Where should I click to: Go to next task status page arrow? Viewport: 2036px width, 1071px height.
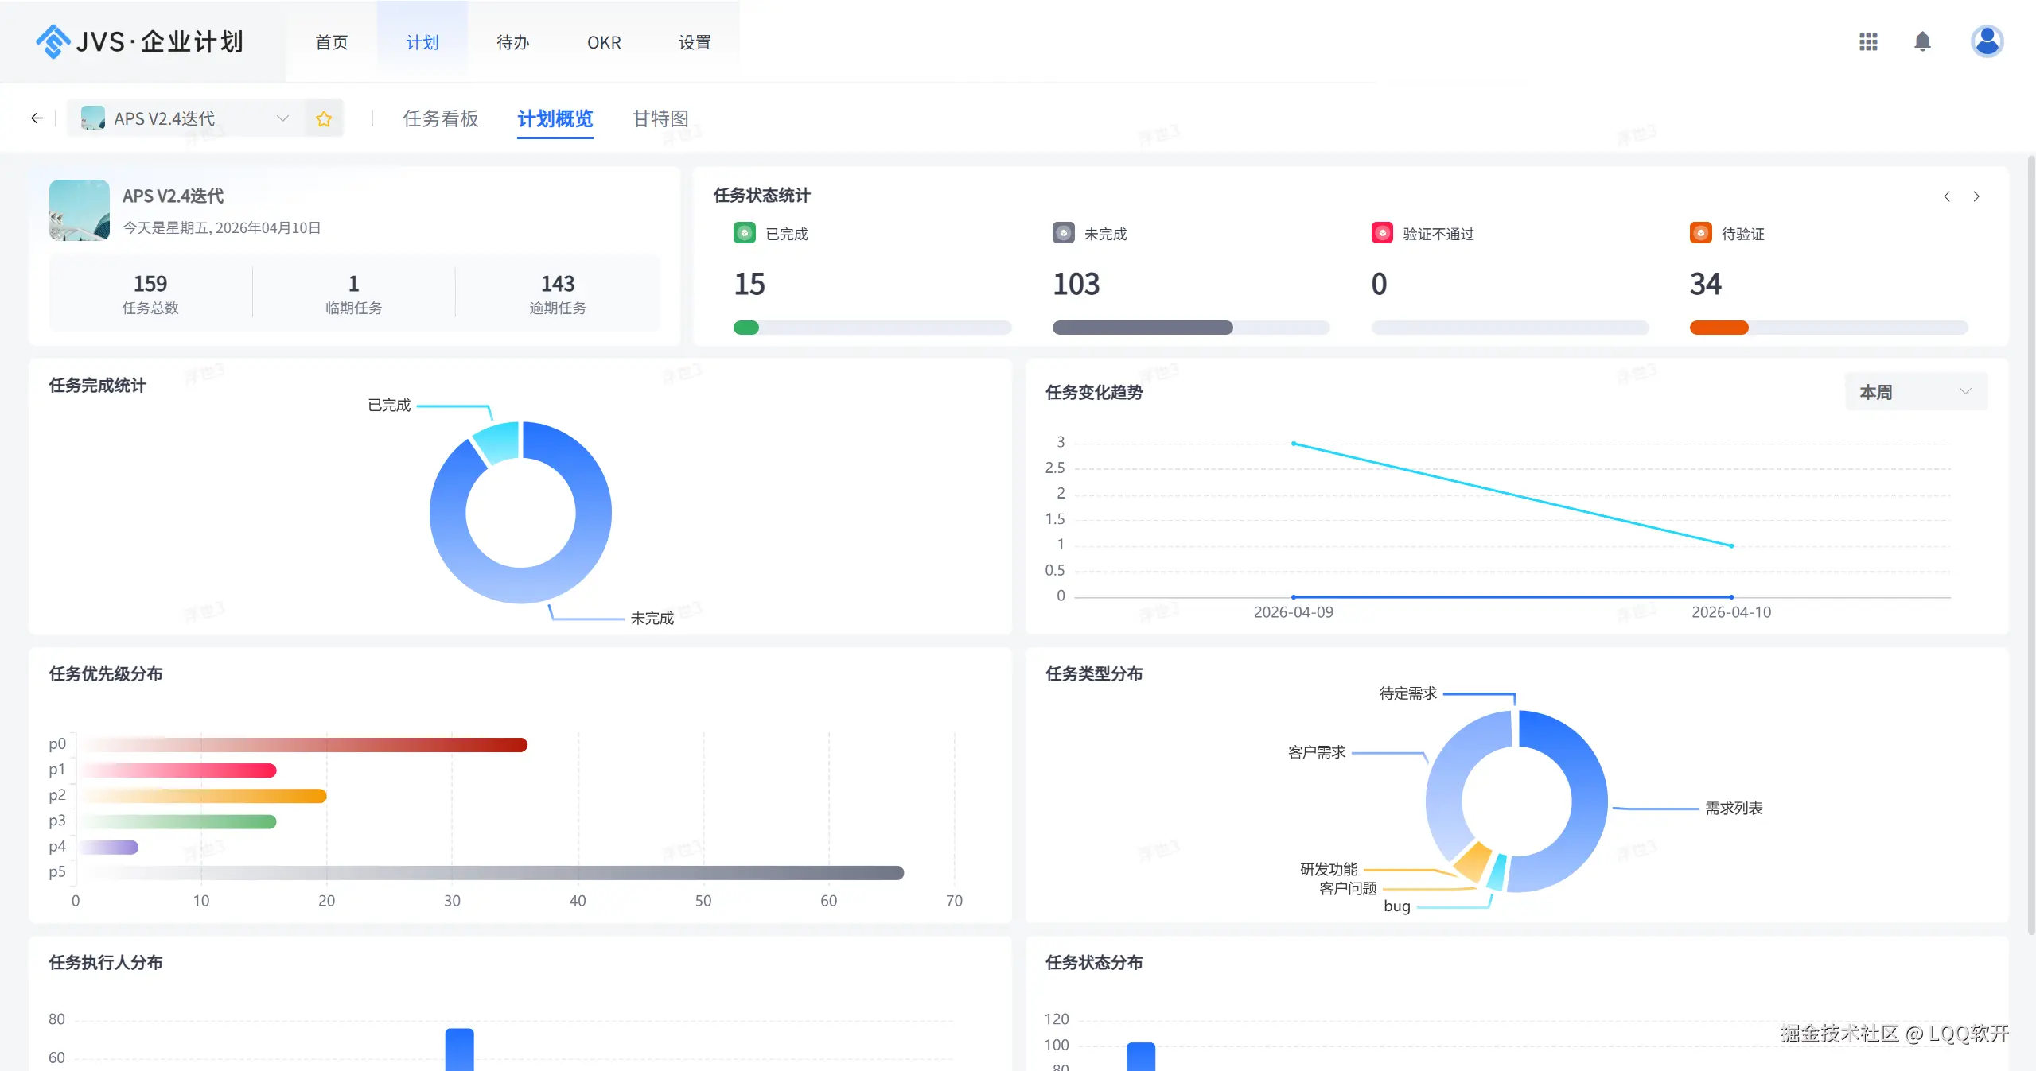pyautogui.click(x=1976, y=196)
